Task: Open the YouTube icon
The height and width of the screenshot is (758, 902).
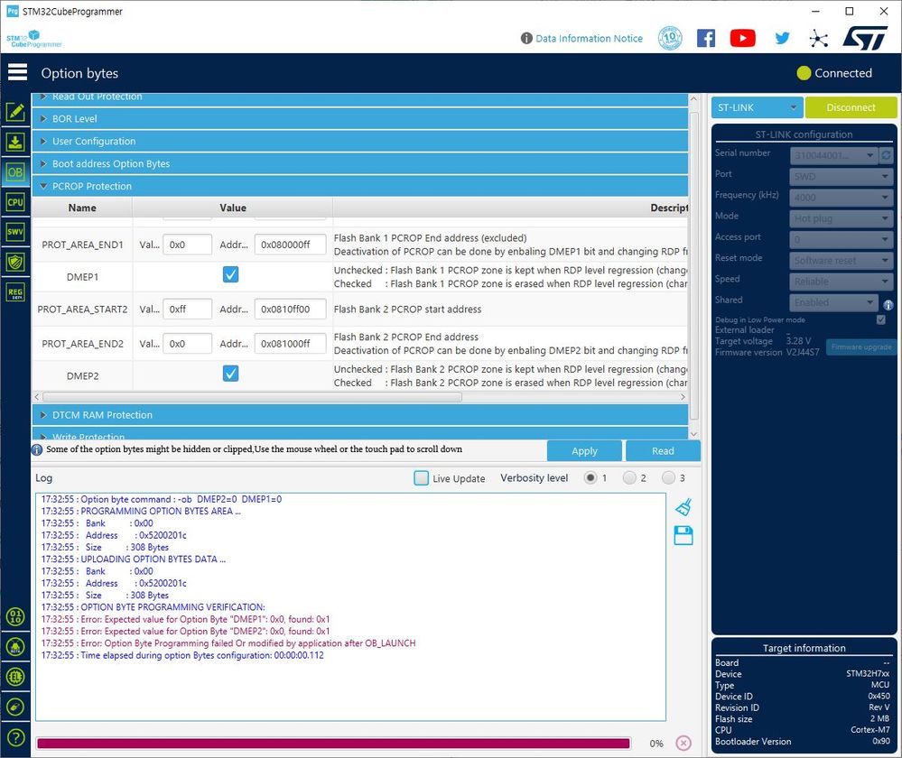Action: point(743,39)
